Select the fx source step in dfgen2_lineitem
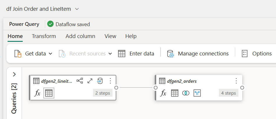 point(38,93)
